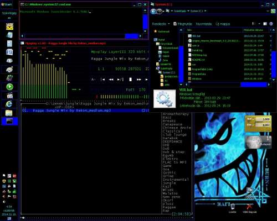Select the Aromatherapy directory in Mpxplay
Screen dimensions: 277x221
(x=176, y=114)
